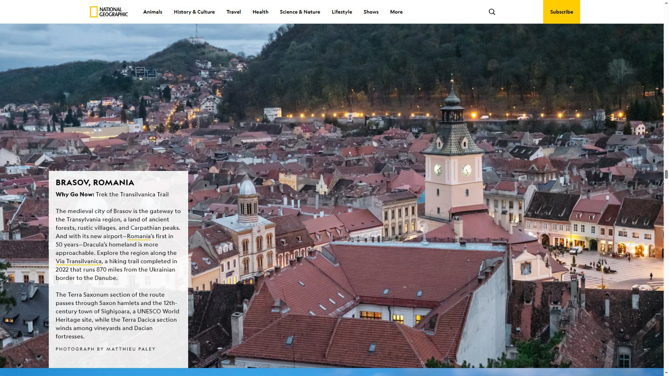Click the National Geographic logo

click(109, 12)
